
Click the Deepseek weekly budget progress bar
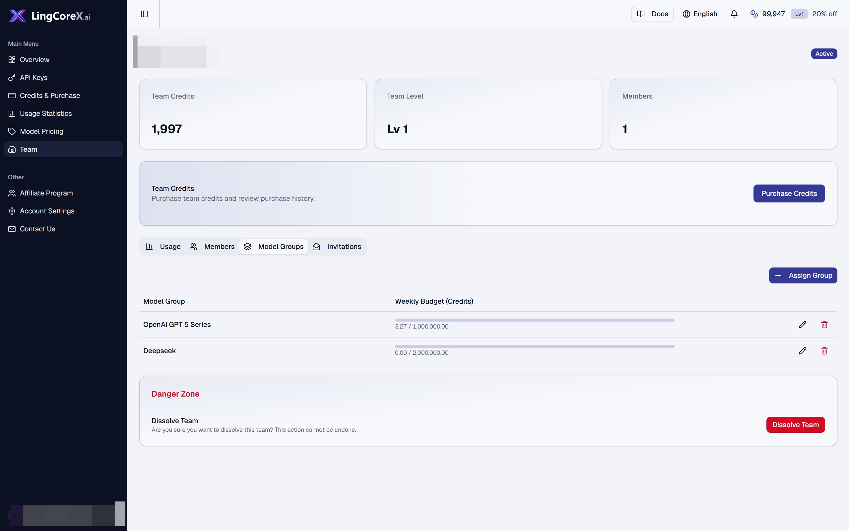(534, 346)
